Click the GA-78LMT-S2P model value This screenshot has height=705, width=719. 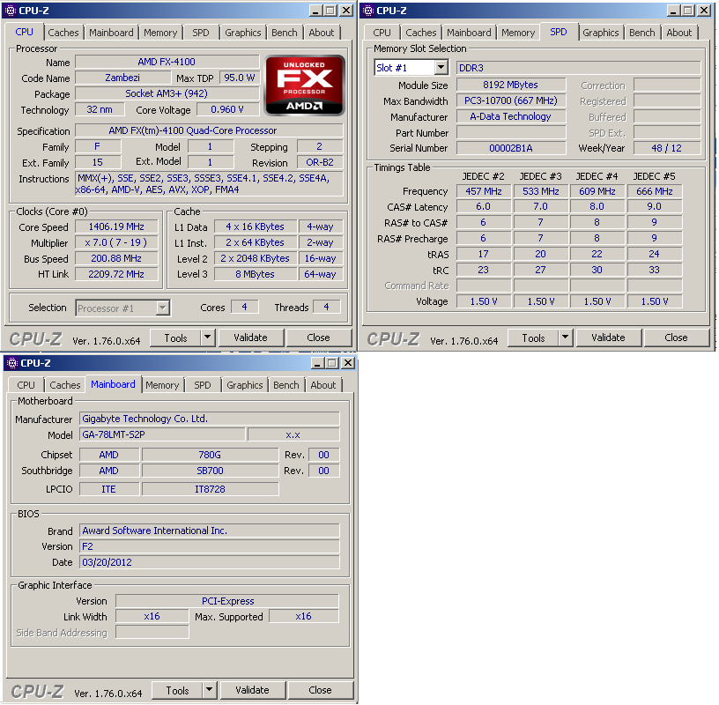tap(162, 434)
